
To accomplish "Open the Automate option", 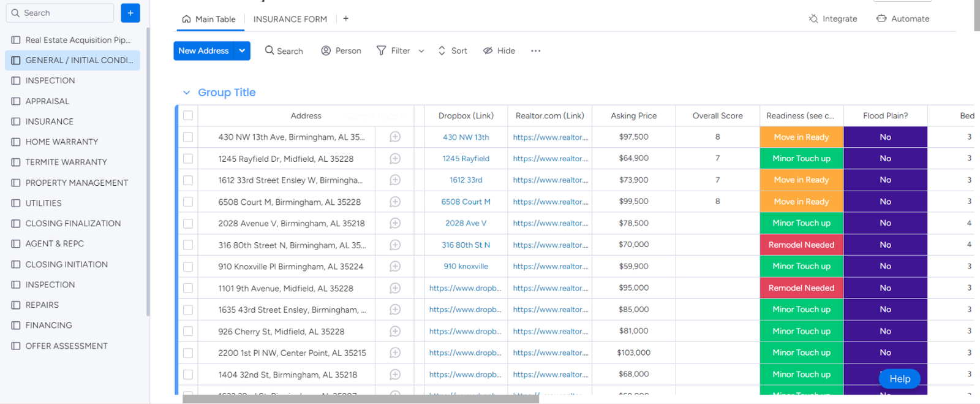I will point(902,19).
